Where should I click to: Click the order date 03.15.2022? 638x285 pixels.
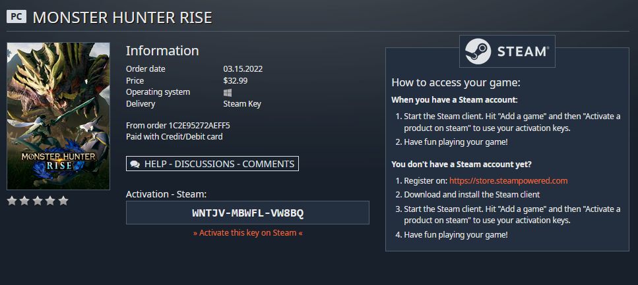(x=243, y=69)
